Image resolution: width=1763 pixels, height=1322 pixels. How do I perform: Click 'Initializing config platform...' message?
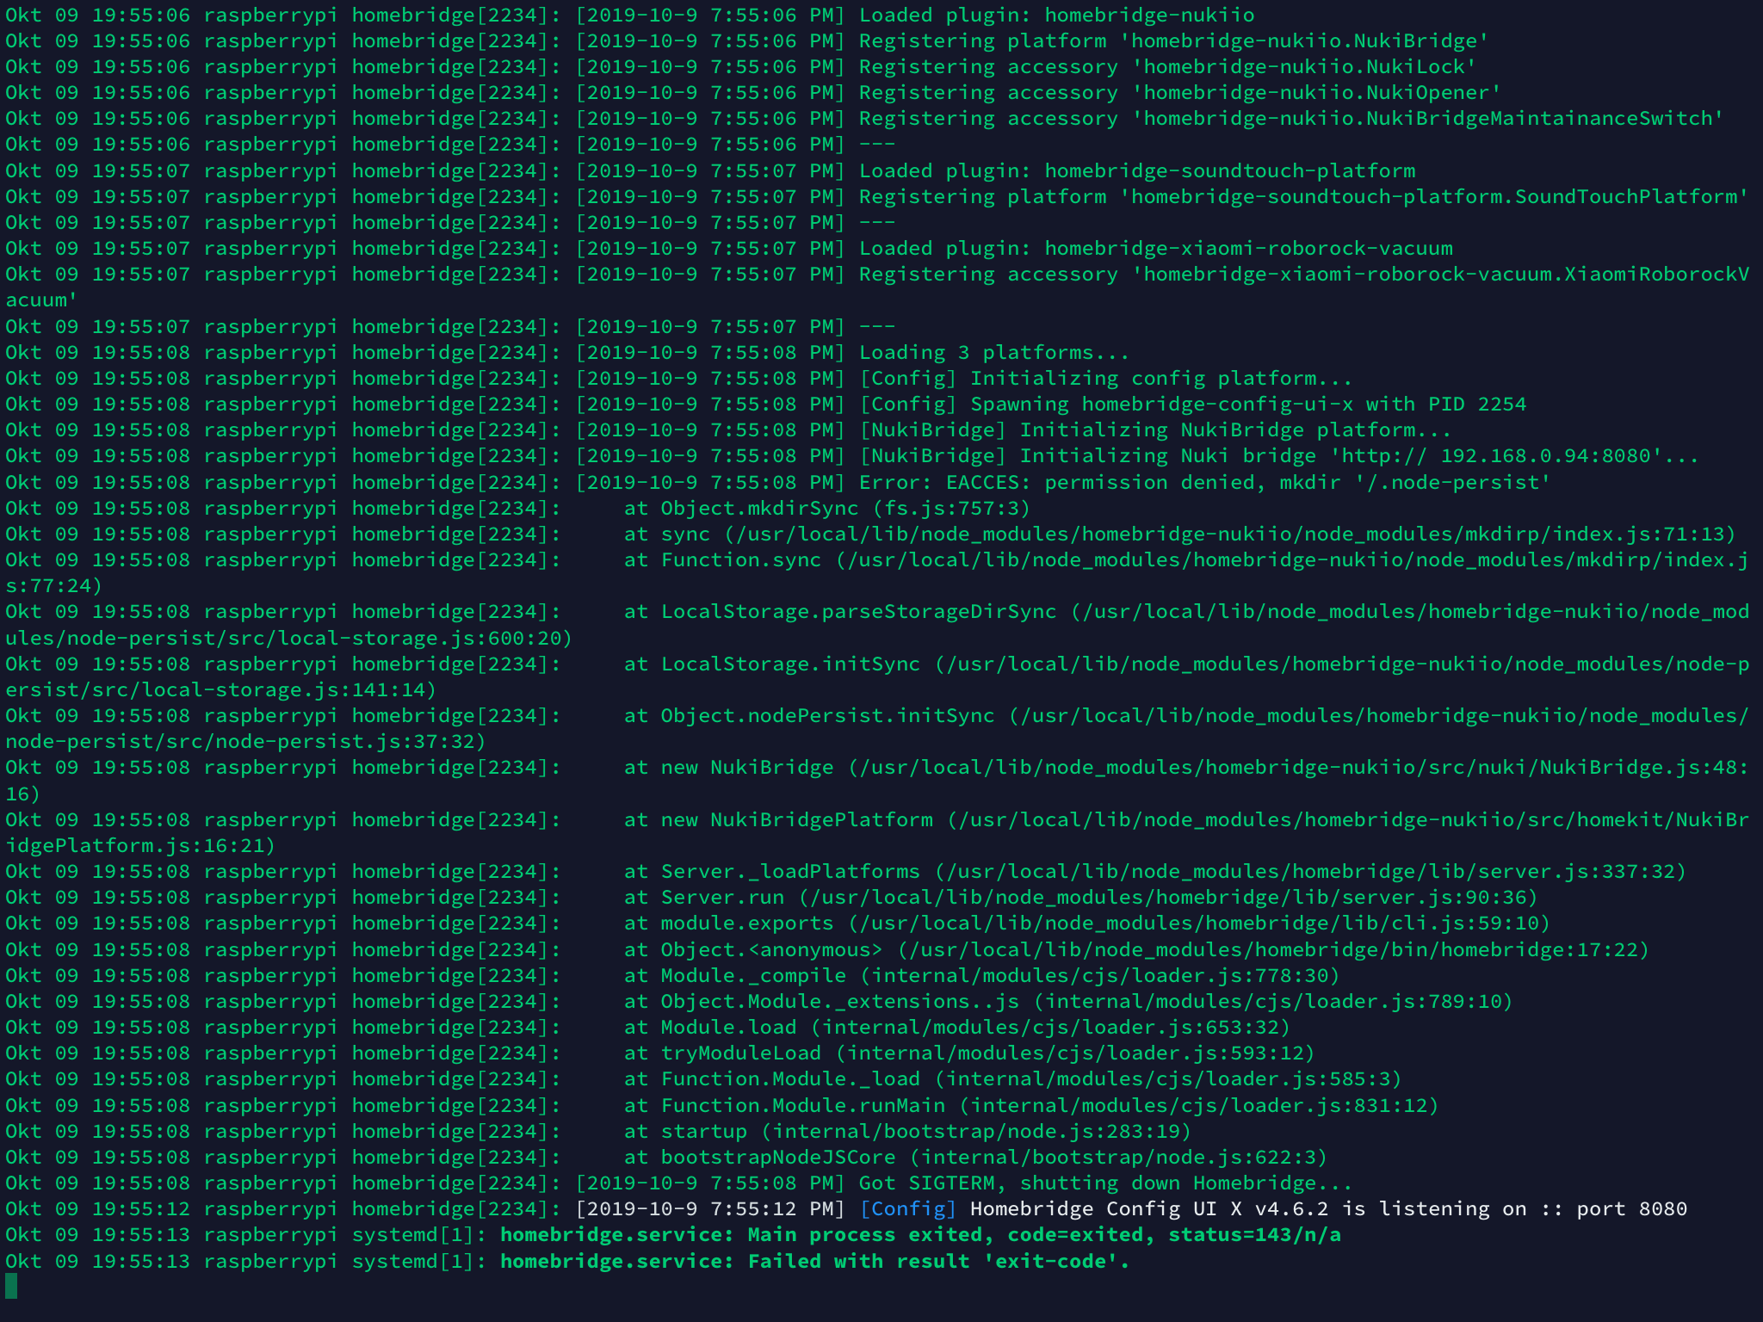(x=1161, y=378)
